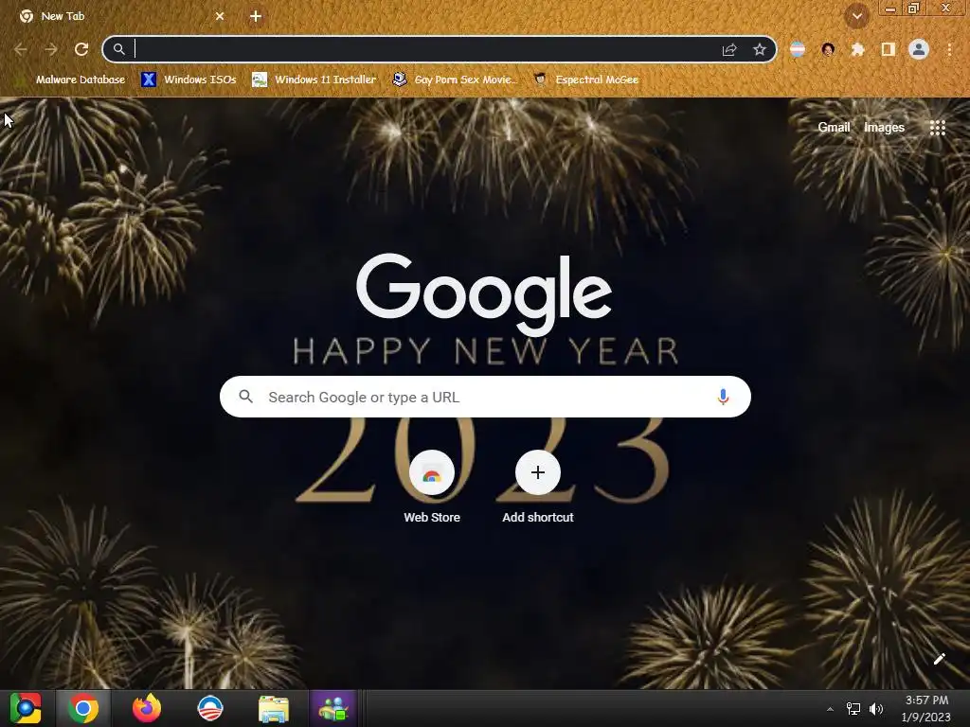Screen dimensions: 970x727
Task: Open a new tab with the plus button
Action: pyautogui.click(x=256, y=16)
